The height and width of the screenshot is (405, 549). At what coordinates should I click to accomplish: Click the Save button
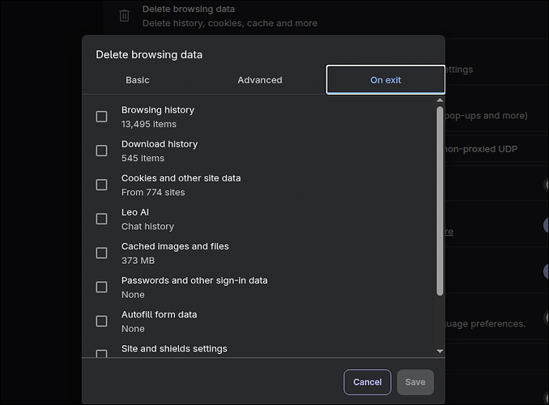pos(415,382)
